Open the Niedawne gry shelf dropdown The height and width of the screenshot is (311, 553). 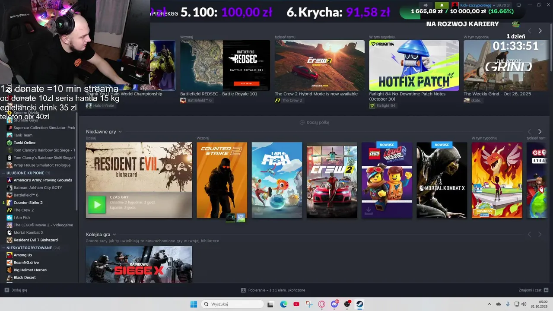tap(120, 132)
